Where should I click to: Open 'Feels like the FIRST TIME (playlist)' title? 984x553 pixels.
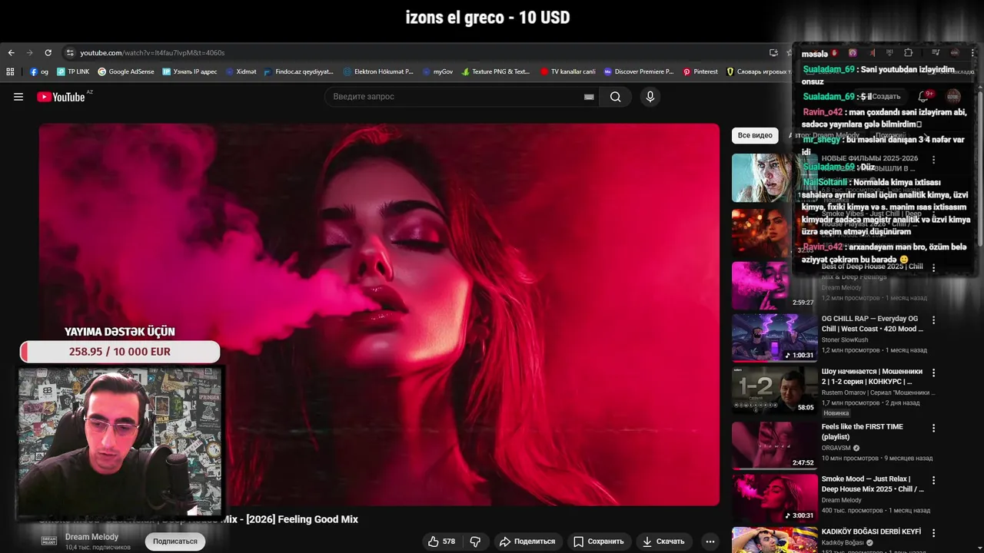point(862,432)
